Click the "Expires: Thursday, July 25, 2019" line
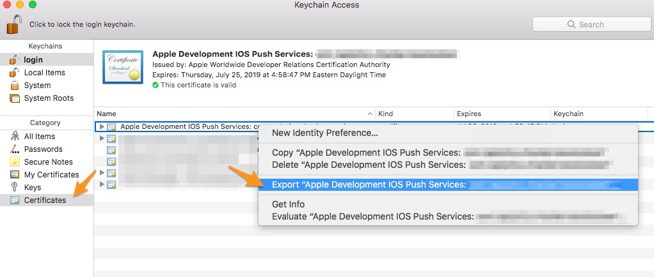654x277 pixels. [269, 75]
